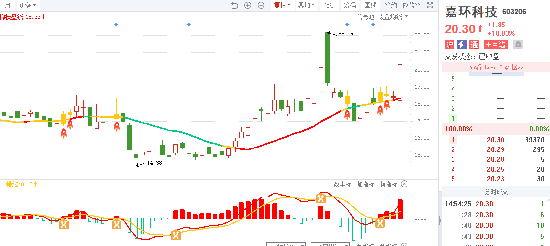Add stock via +自选 button
The height and width of the screenshot is (246, 550).
coord(497,44)
